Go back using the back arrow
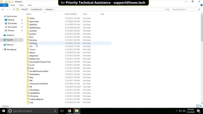Screen dimensions: 203x114 [x=3, y=9]
